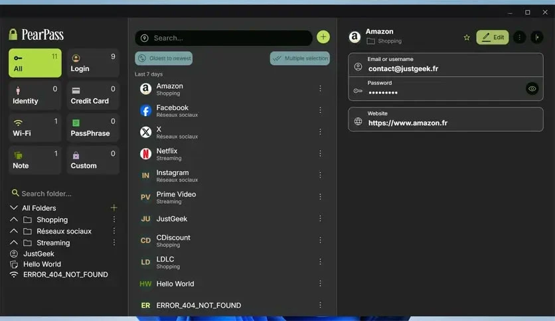555x321 pixels.
Task: Click the Email or username field
Action: pyautogui.click(x=445, y=65)
